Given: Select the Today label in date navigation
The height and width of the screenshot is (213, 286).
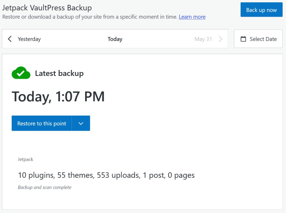Looking at the screenshot, I should (x=115, y=39).
